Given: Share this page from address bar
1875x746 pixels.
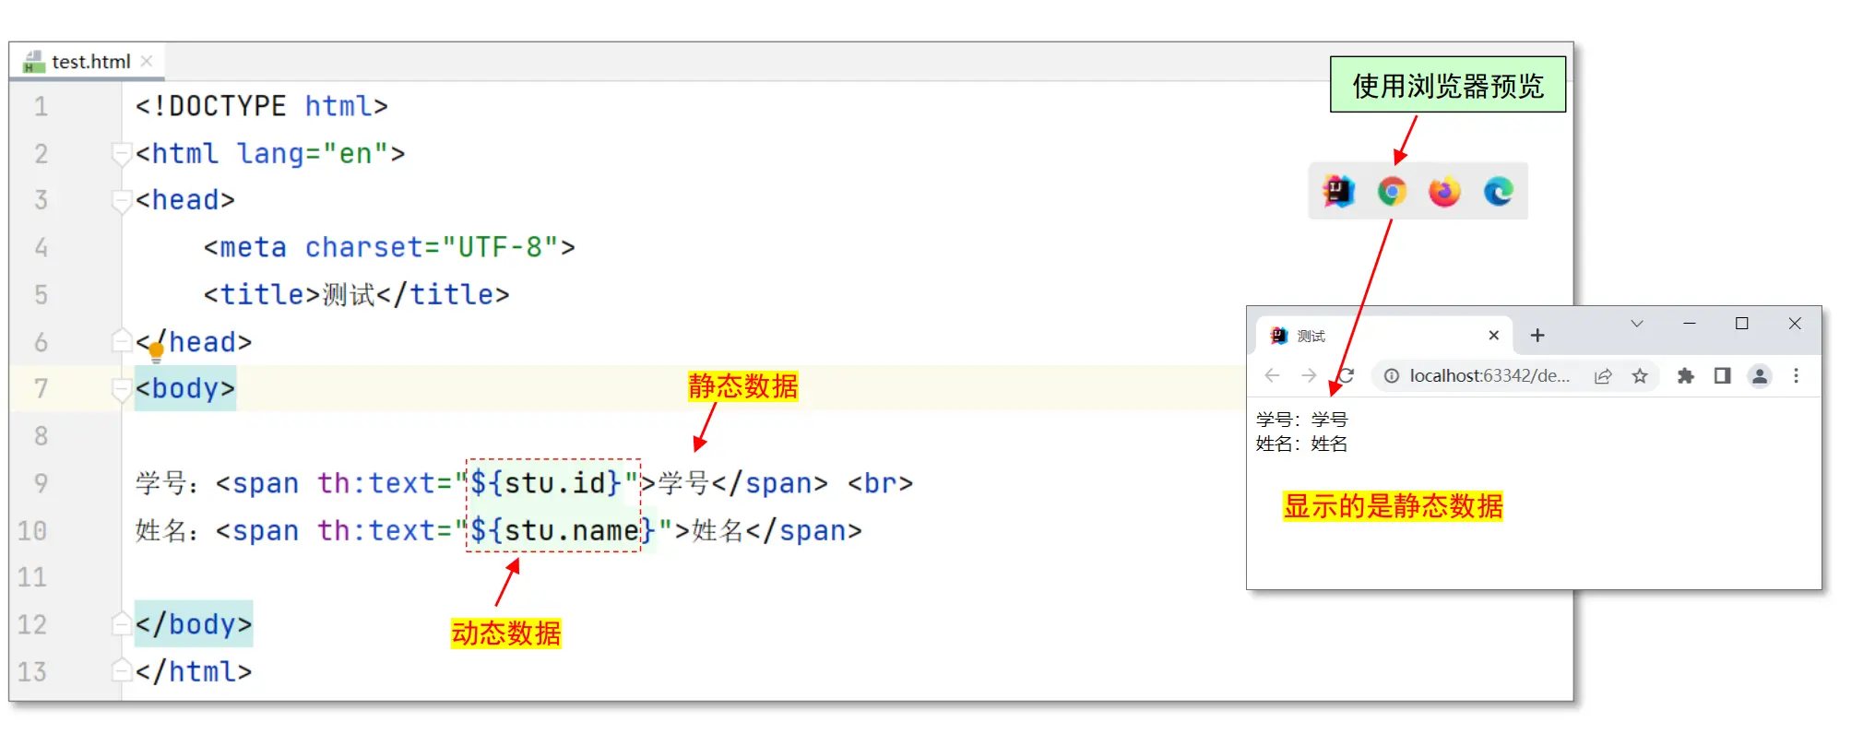Looking at the screenshot, I should [1603, 375].
